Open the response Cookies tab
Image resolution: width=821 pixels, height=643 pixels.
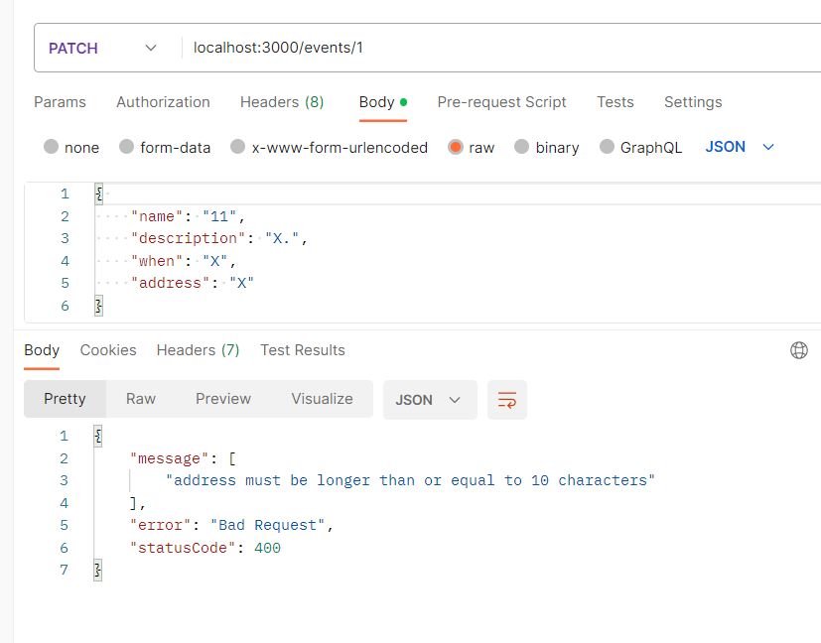point(108,350)
